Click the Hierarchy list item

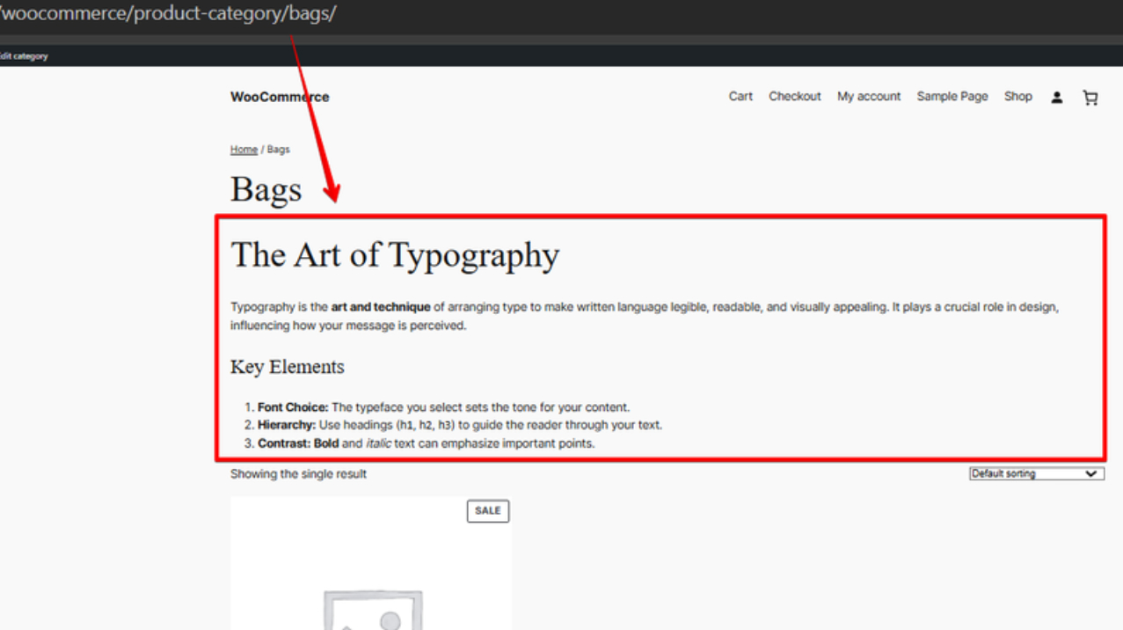tap(460, 425)
